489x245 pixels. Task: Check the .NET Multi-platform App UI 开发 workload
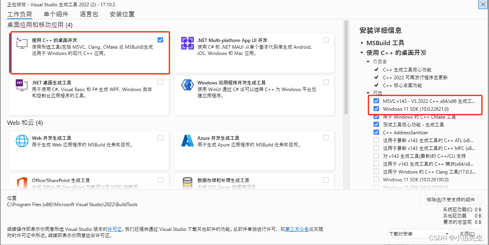325,40
